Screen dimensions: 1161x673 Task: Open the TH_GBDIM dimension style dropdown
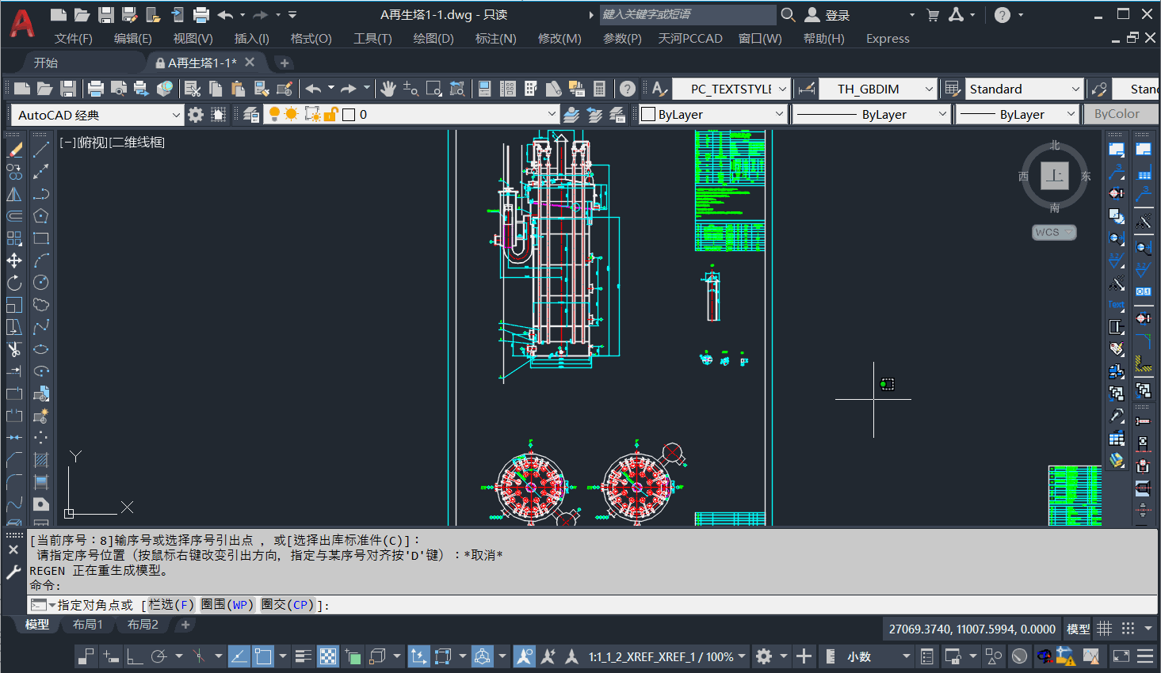(x=877, y=89)
